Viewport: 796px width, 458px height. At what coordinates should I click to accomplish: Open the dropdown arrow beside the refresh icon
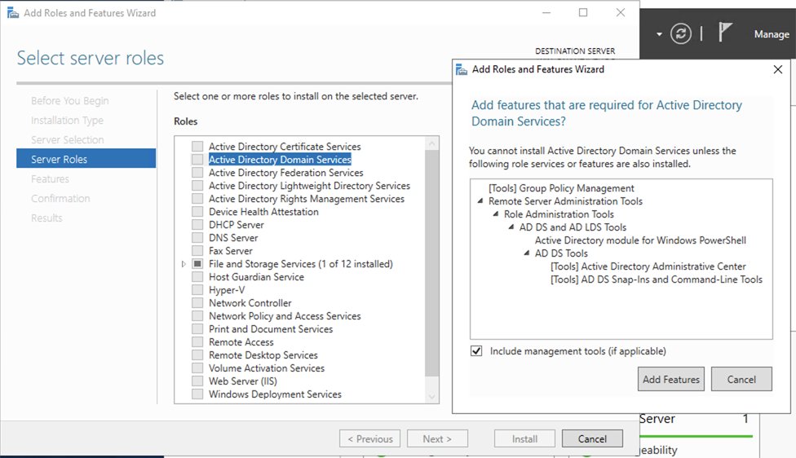point(659,34)
